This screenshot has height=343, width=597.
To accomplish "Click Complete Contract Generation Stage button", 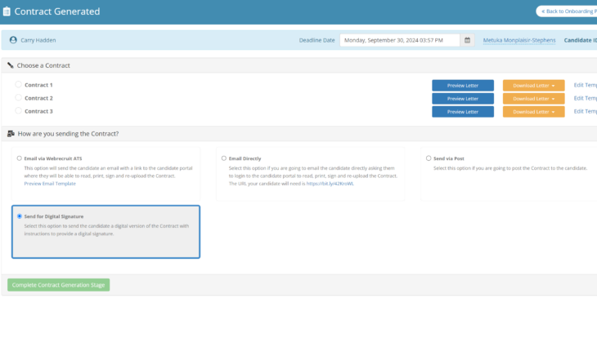I will click(x=58, y=285).
